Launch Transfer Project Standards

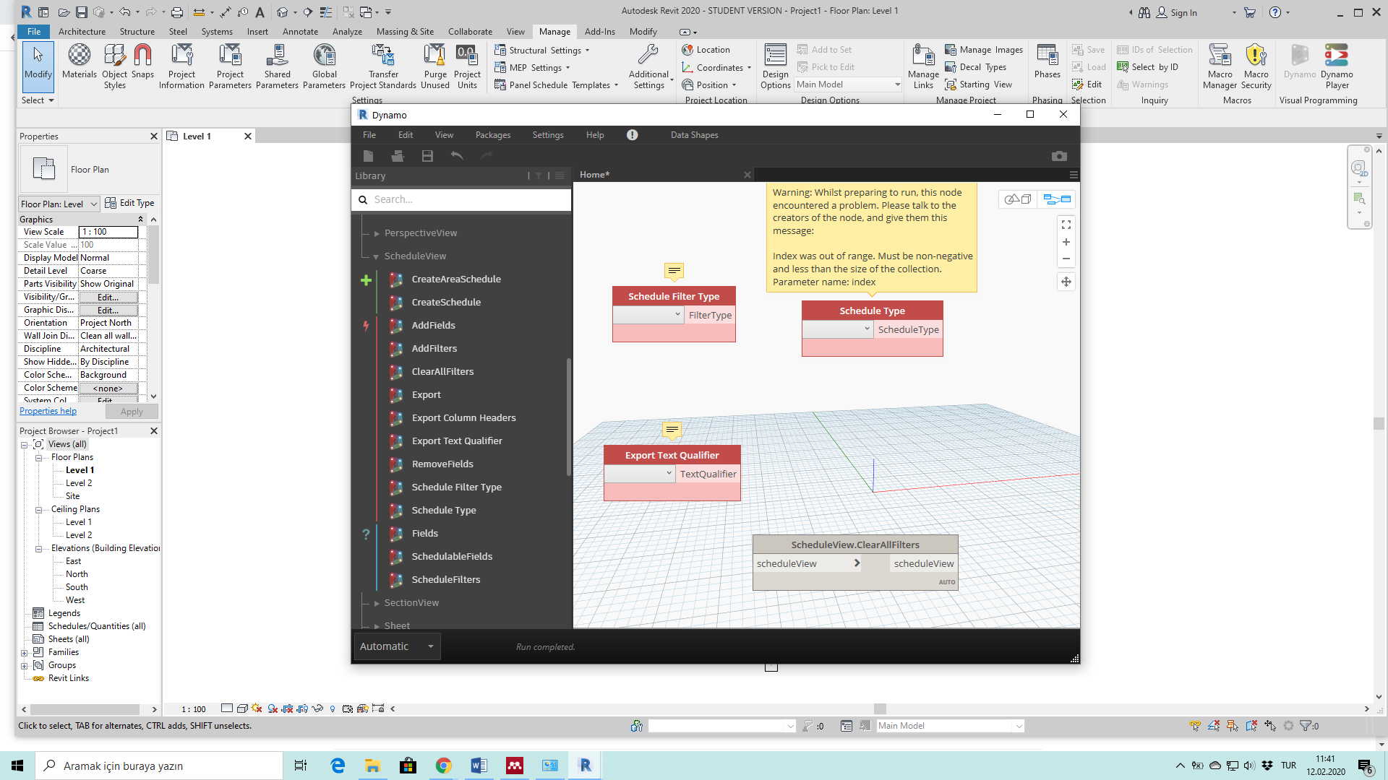tap(383, 66)
